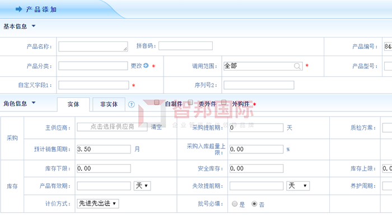Screen dimensions: 392x215
Task: Click the 安全库存 input field
Action: click(256, 169)
